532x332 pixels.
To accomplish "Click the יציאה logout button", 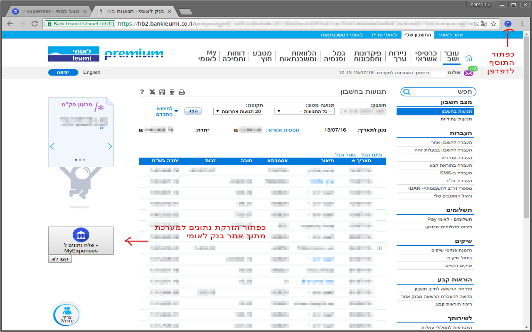I will pyautogui.click(x=63, y=72).
